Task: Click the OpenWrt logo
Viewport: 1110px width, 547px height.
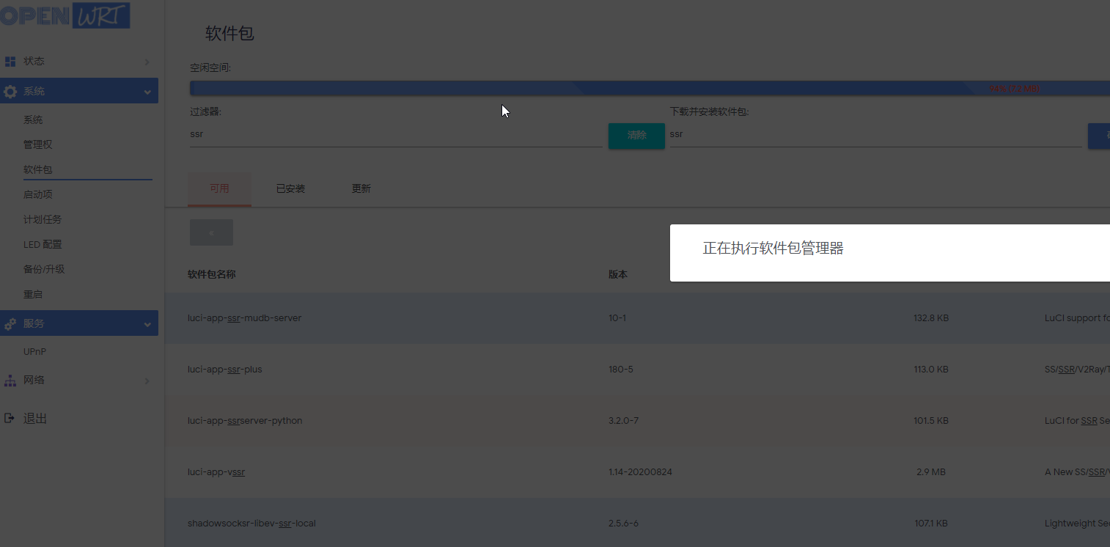Action: pyautogui.click(x=66, y=15)
